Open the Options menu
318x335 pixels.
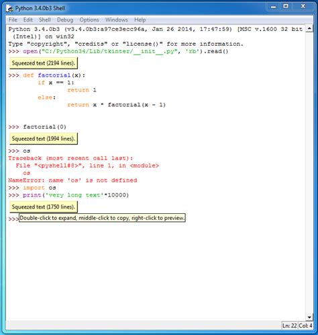[89, 20]
